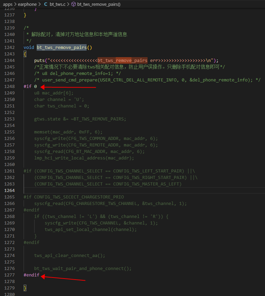The height and width of the screenshot is (296, 265).
Task: Click "char channel = 'U';" line
Action: tap(59, 100)
